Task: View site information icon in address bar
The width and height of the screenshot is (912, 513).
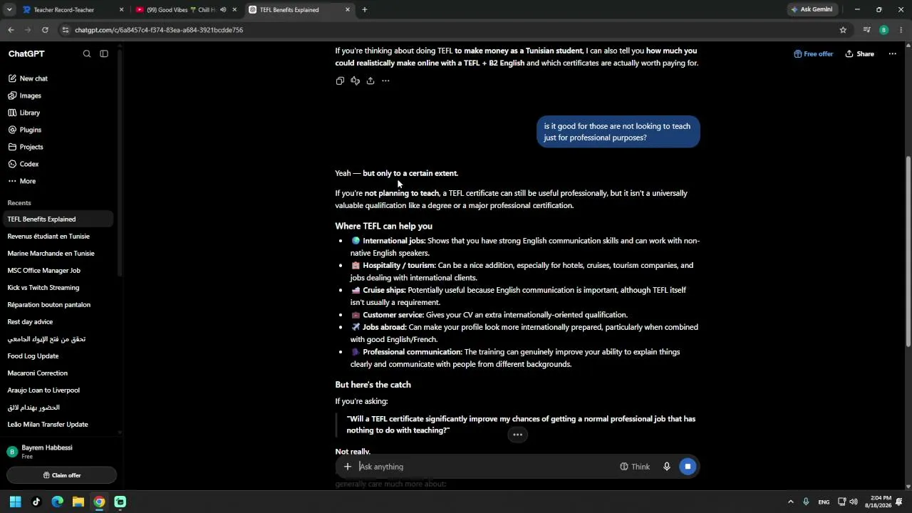Action: pos(66,30)
